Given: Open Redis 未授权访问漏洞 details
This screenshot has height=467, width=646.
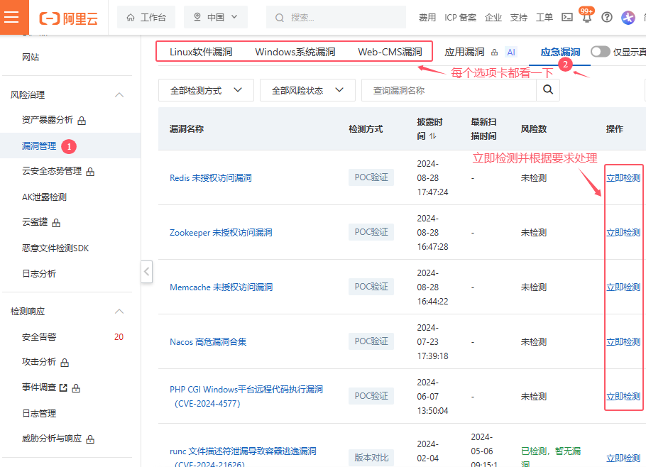Looking at the screenshot, I should point(211,178).
